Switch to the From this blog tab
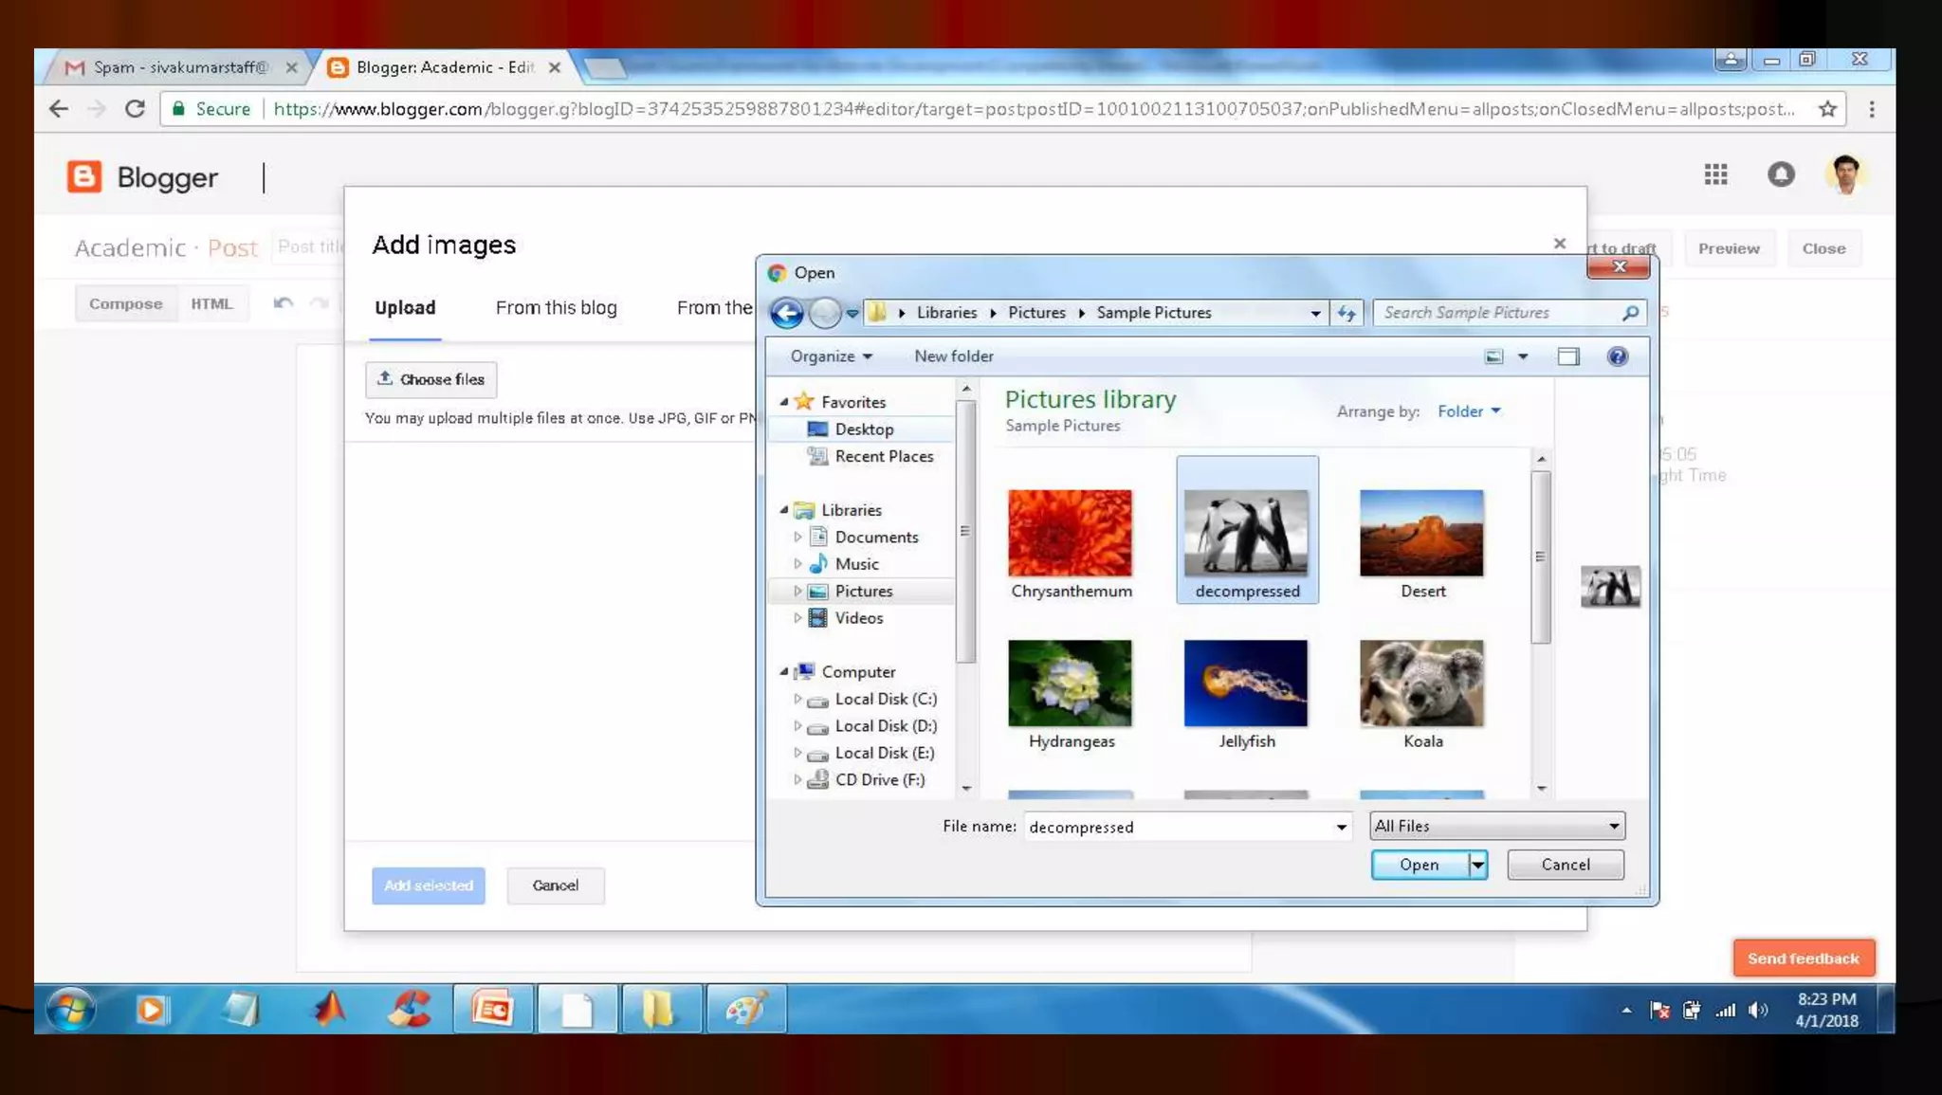 pos(556,308)
